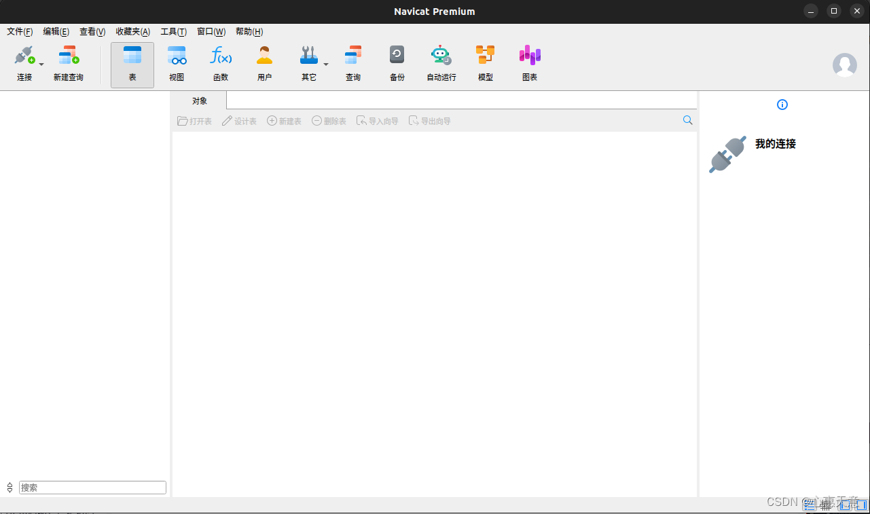Click the Backup (备份) icon

[x=397, y=55]
